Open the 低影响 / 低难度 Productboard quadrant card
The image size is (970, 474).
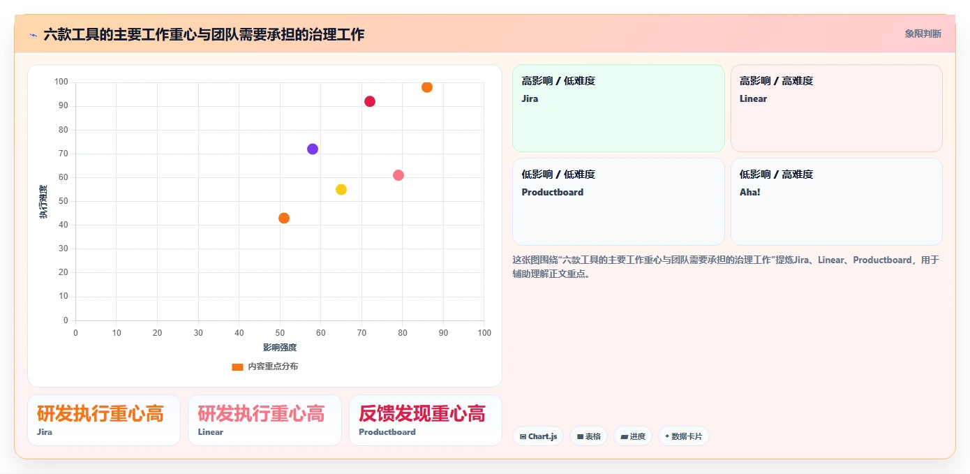point(618,202)
